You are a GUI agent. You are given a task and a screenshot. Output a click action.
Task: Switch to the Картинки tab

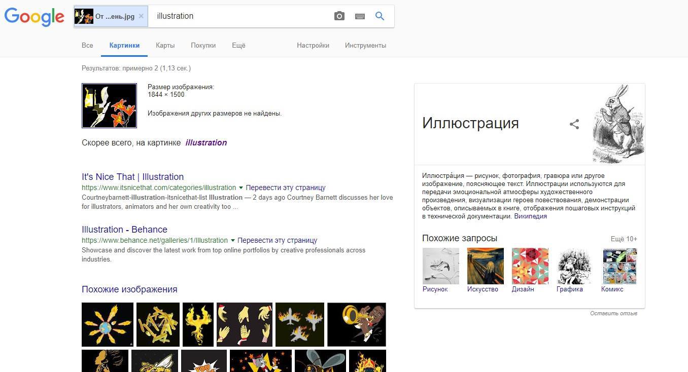pyautogui.click(x=124, y=45)
